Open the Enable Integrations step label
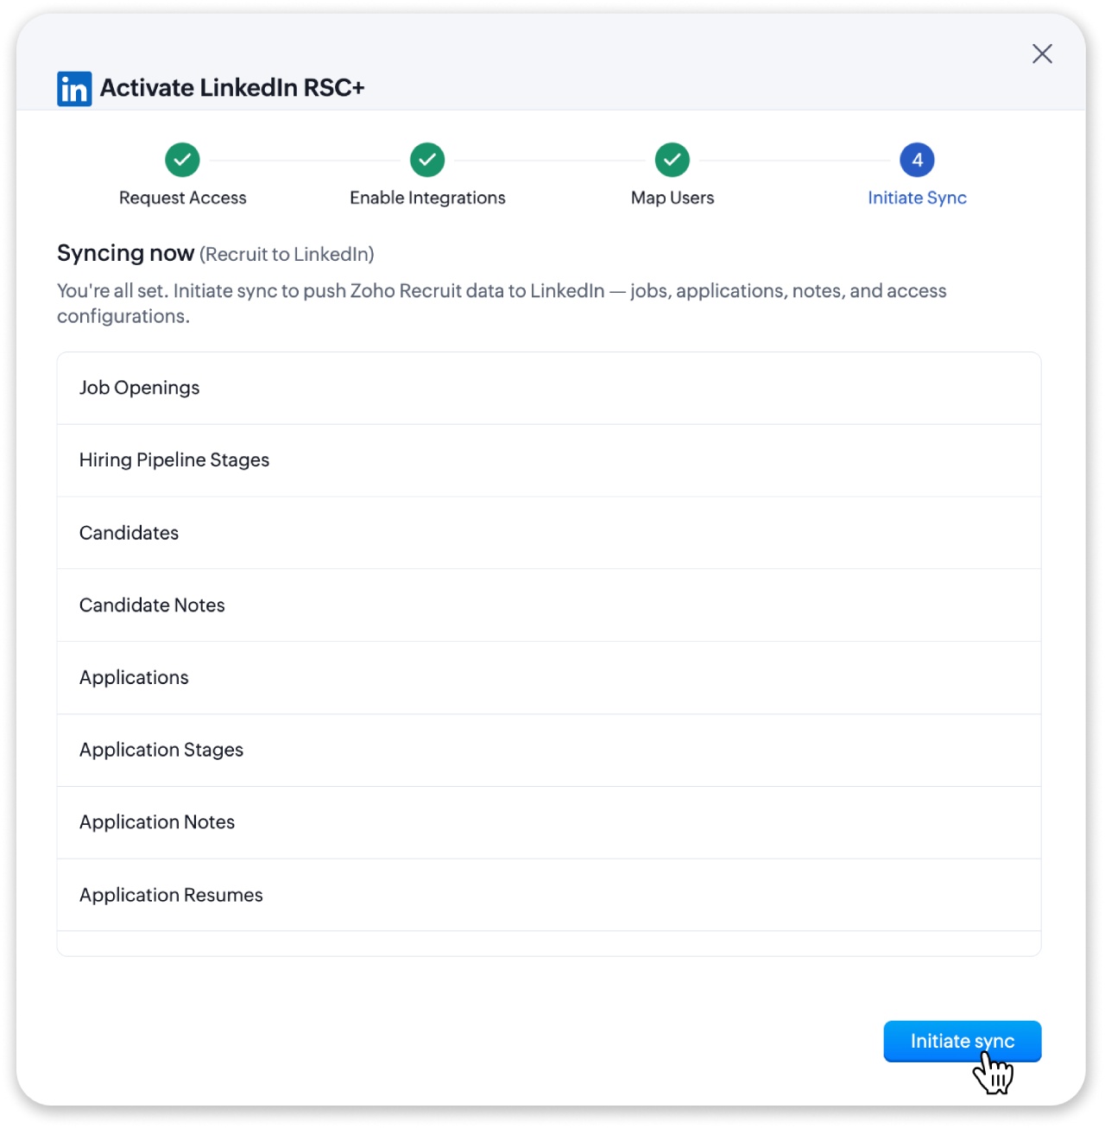The image size is (1105, 1128). (x=427, y=198)
